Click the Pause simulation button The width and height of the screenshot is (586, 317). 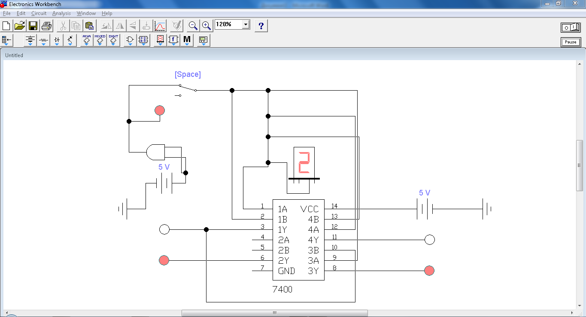[x=571, y=42]
